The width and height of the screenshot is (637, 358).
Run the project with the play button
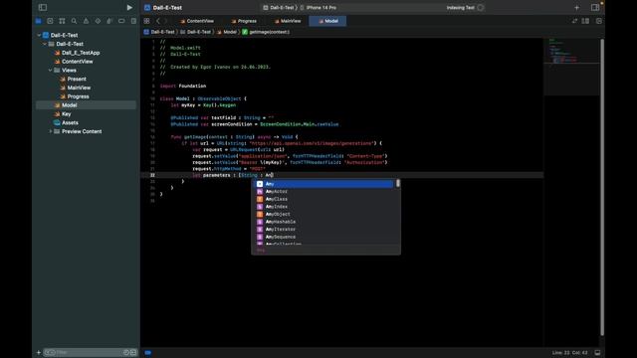129,7
